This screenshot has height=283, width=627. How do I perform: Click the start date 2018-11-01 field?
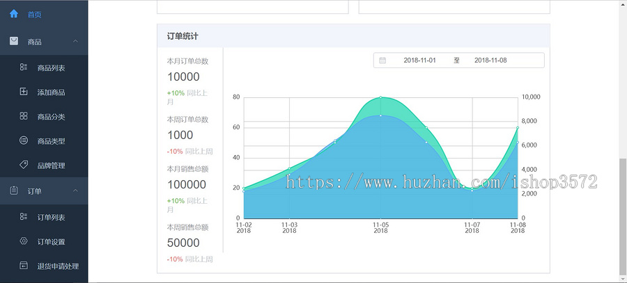[x=419, y=60]
